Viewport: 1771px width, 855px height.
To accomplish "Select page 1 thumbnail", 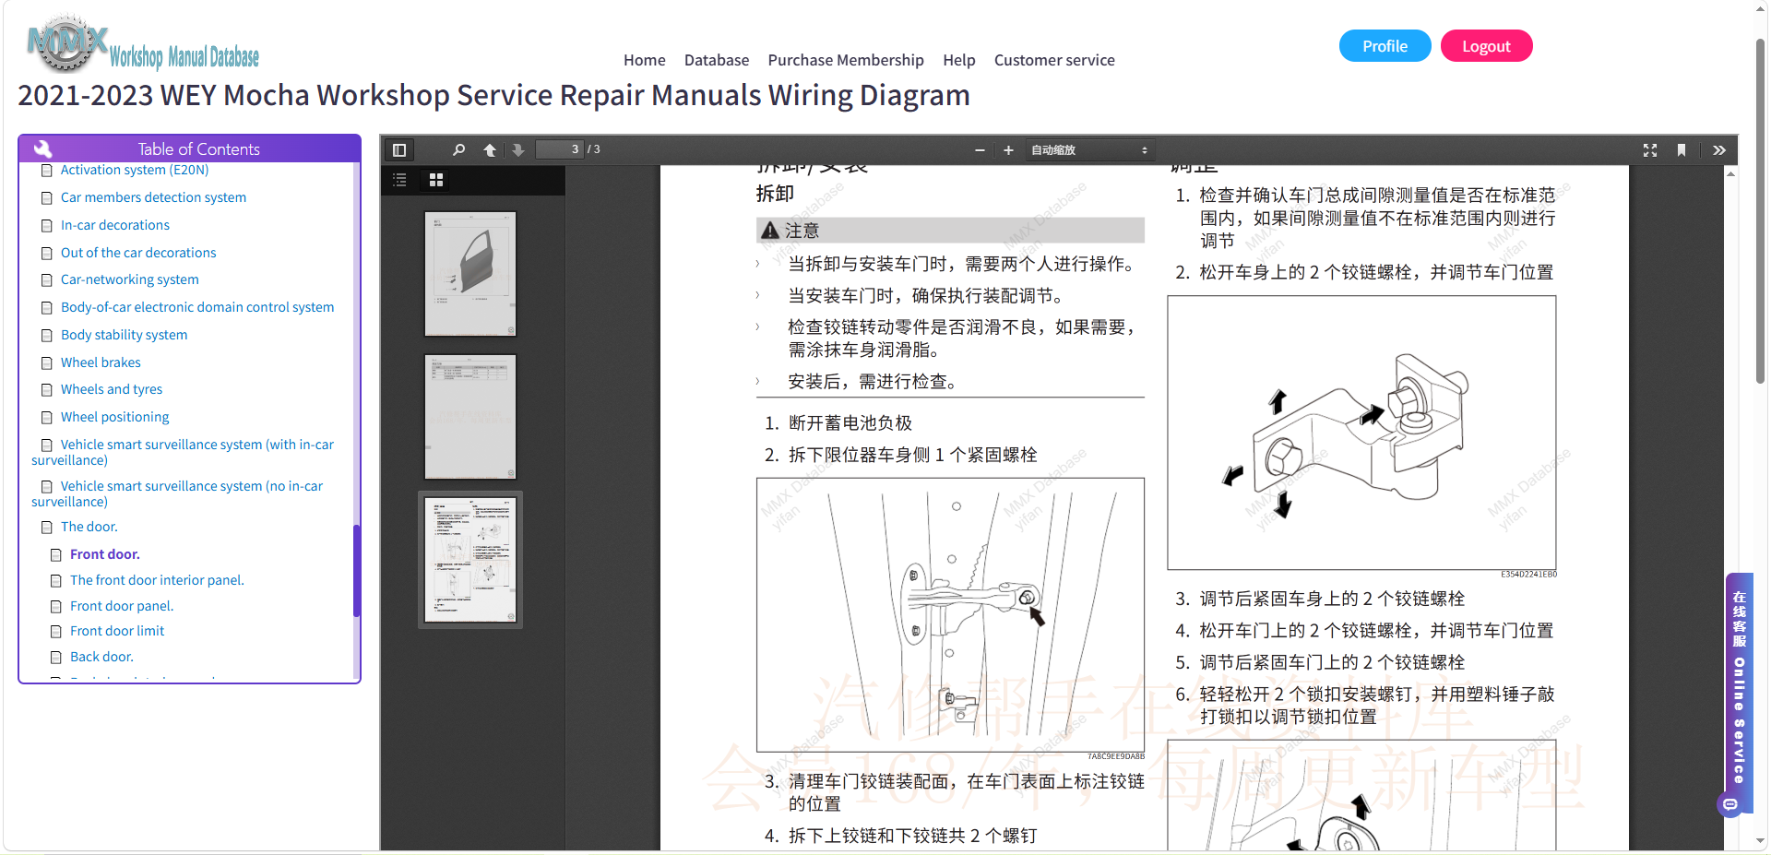I will click(x=470, y=274).
